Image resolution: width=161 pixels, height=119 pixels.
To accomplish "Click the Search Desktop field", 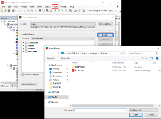I will (x=143, y=53).
